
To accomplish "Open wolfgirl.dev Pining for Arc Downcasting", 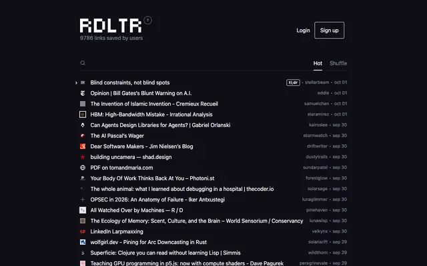I will pyautogui.click(x=148, y=242).
